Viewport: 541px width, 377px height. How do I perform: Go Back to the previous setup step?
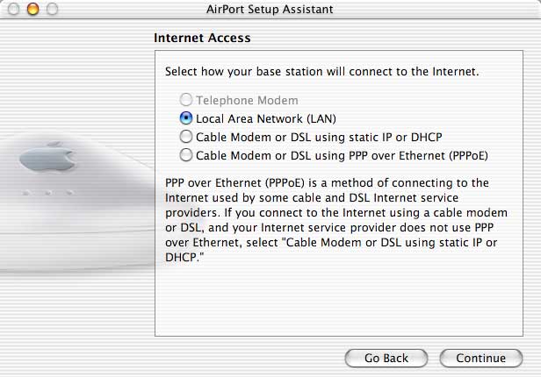[386, 358]
